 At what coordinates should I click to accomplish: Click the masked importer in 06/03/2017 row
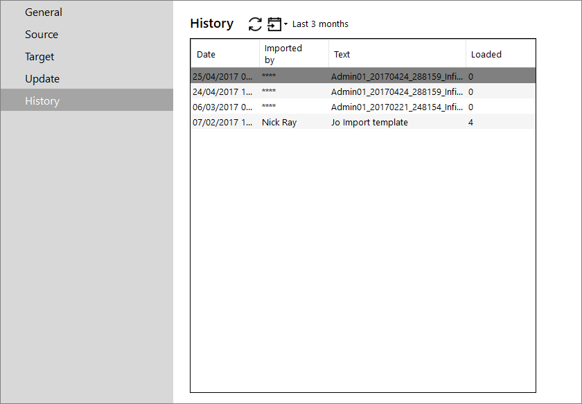[269, 106]
